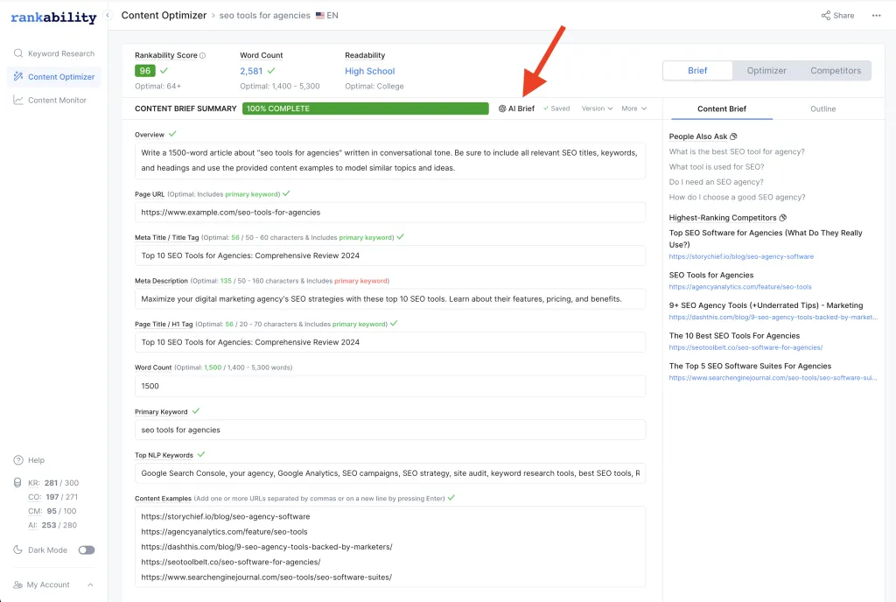Click the Meta Description input field

(x=390, y=298)
